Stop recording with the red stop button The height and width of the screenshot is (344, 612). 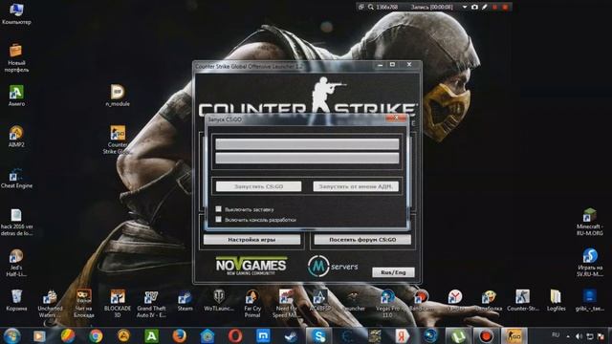click(x=505, y=7)
